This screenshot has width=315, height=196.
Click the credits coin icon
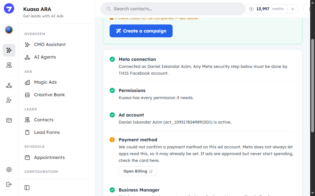click(251, 9)
